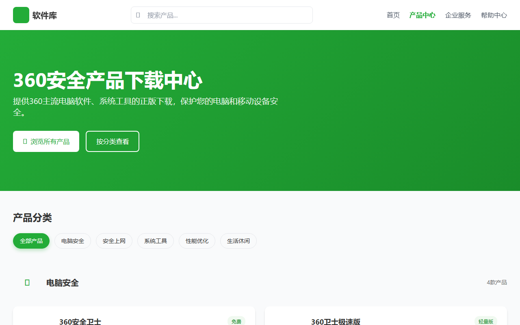Screen dimensions: 520x325
Task: Click the 电脑安全 section icon
Action: (x=27, y=283)
